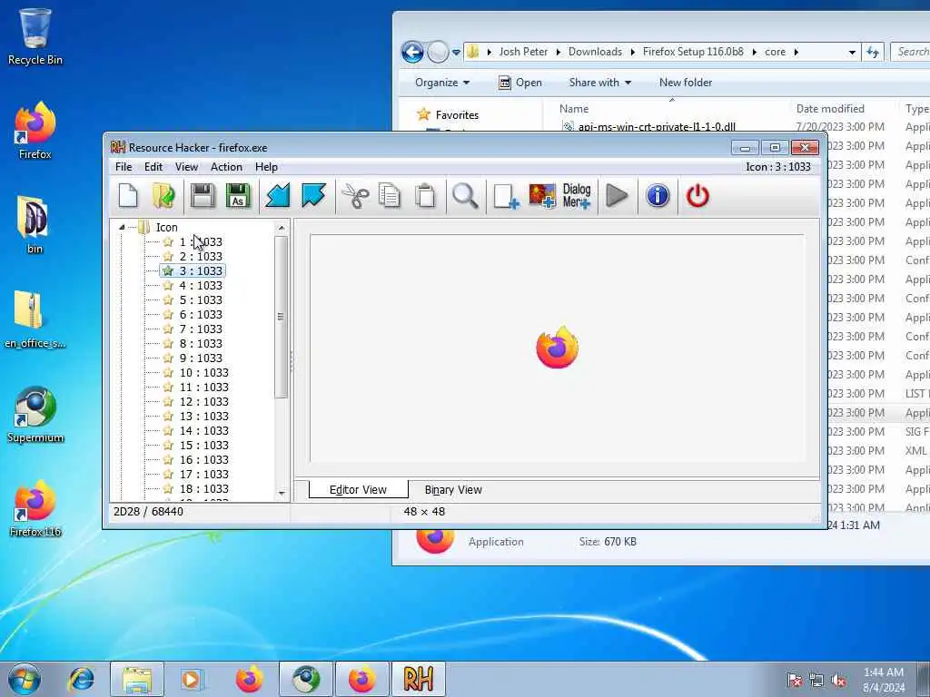Click the tree scrollbar down arrow
This screenshot has height=697, width=930.
tap(282, 493)
